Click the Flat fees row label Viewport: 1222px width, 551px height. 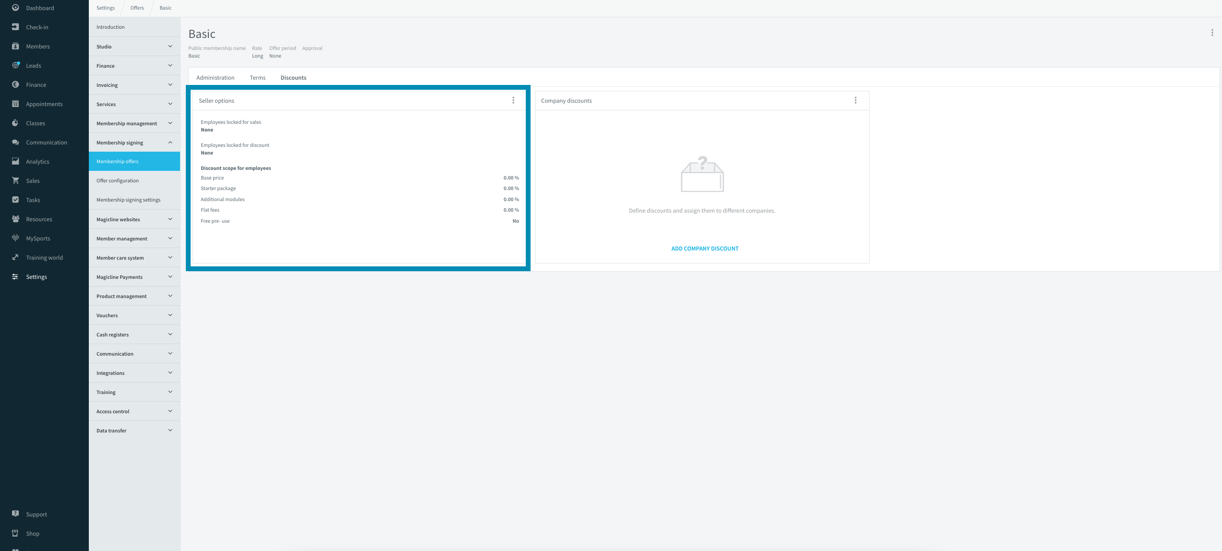[210, 210]
